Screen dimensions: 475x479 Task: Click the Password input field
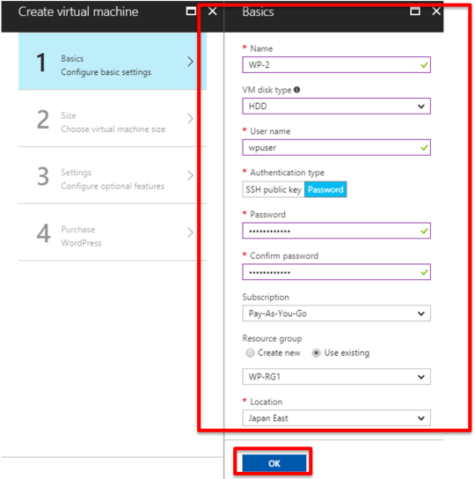click(x=336, y=231)
